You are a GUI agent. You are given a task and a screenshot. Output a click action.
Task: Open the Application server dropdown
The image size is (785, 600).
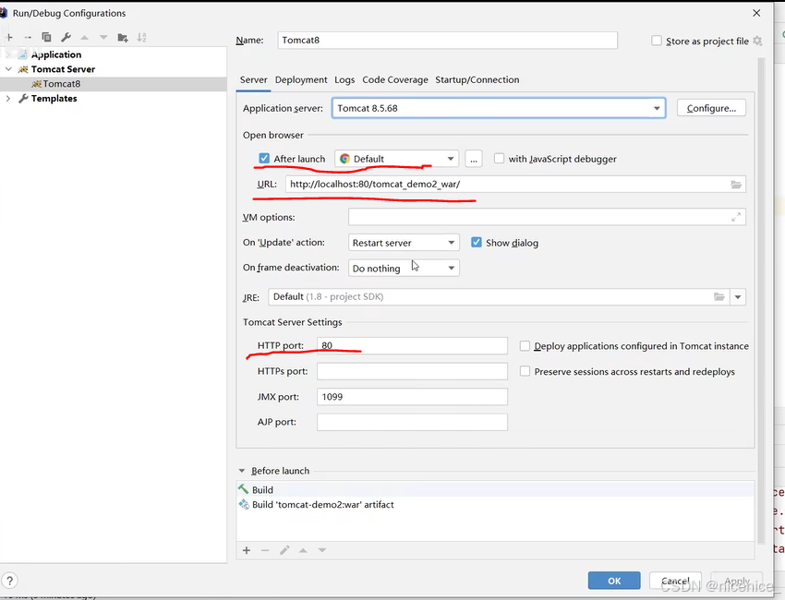click(499, 108)
